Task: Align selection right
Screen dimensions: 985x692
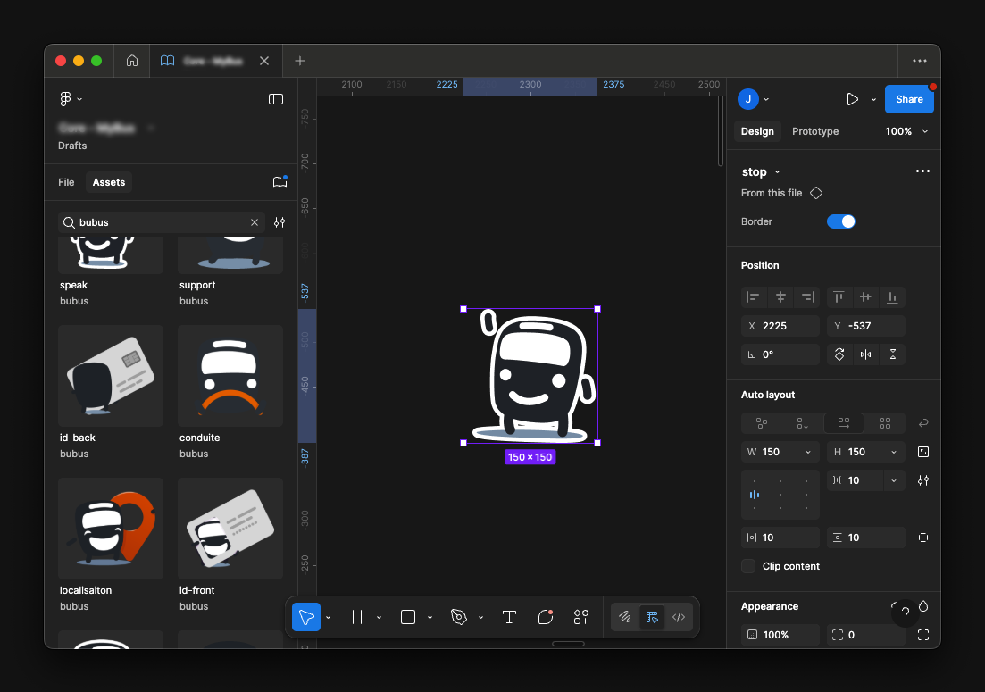Action: (808, 297)
